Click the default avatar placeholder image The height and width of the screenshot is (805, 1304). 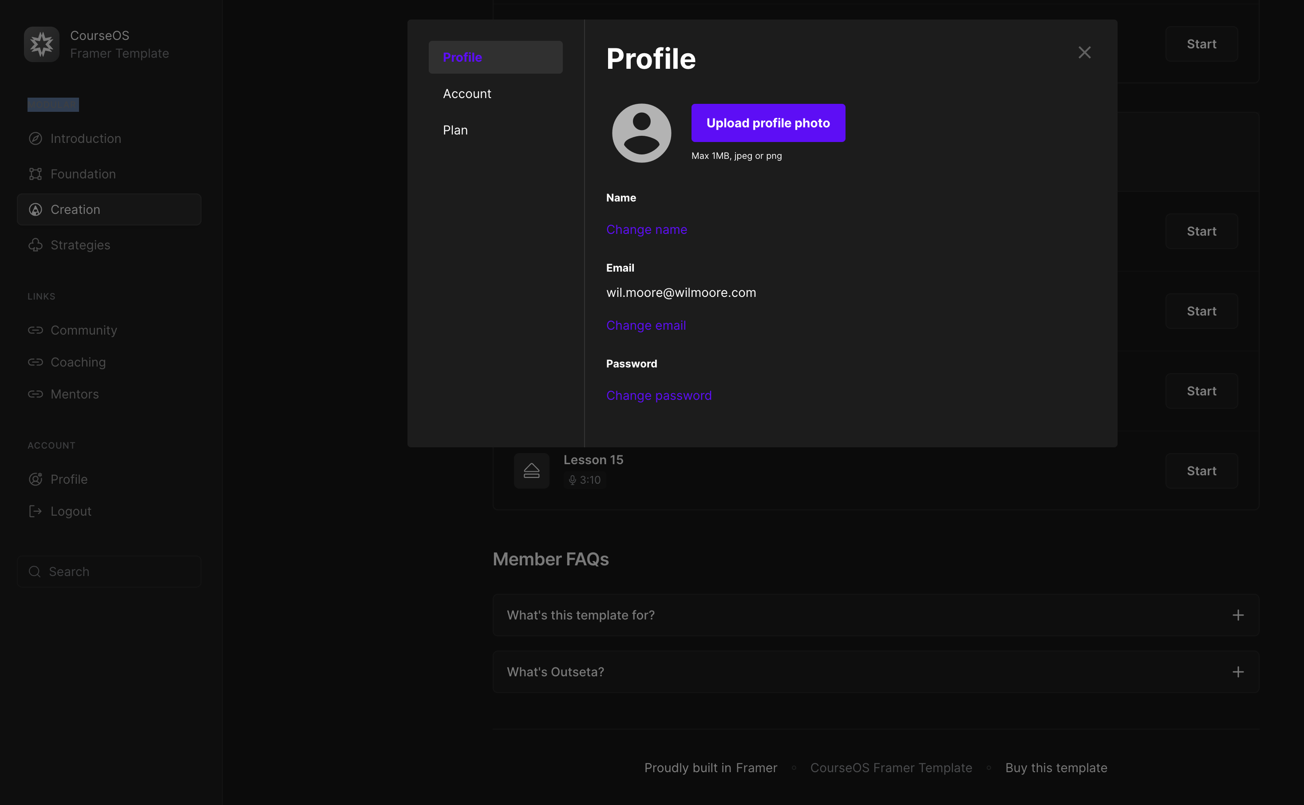(x=641, y=133)
